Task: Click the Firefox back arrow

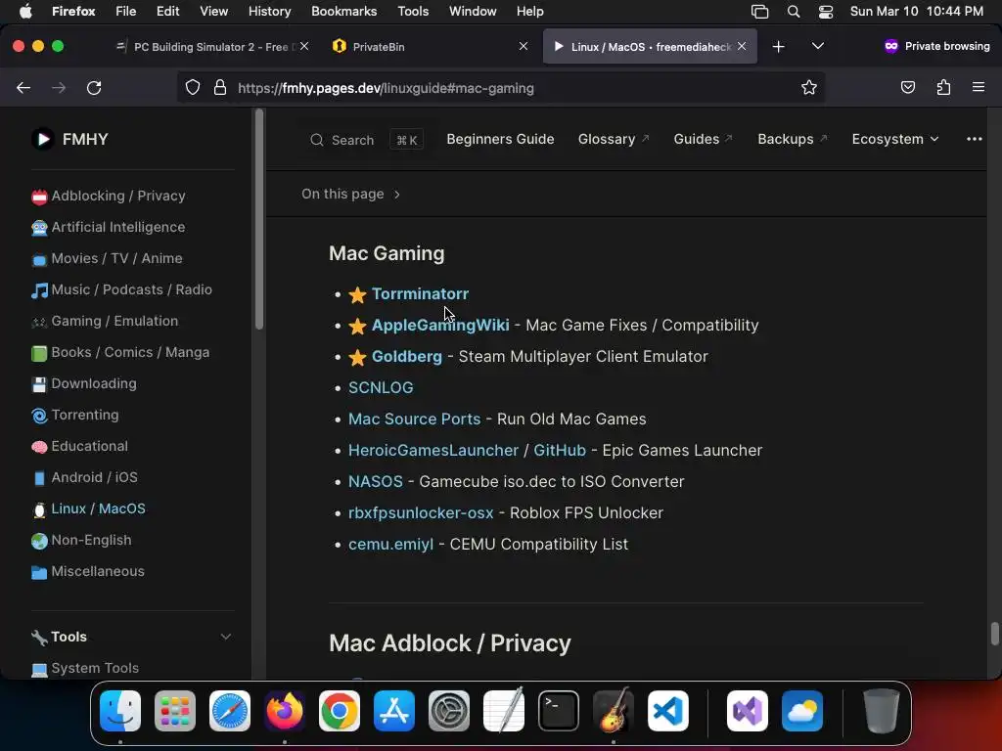Action: tap(23, 87)
